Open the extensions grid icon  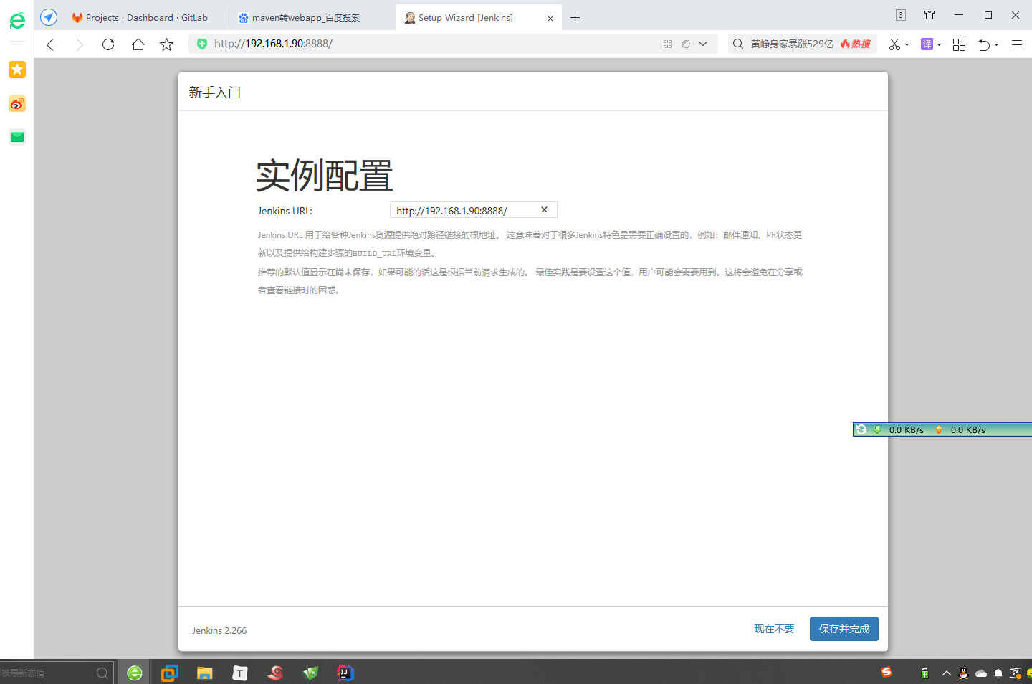(x=959, y=44)
